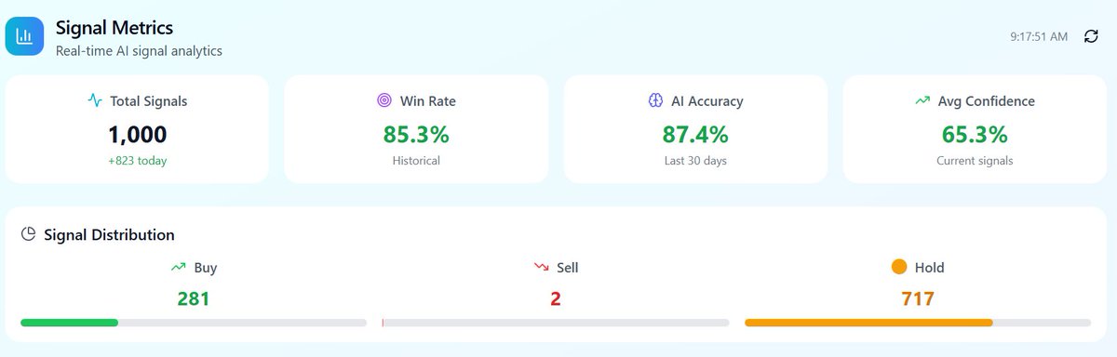Click the Win Rate label
The image size is (1117, 357).
(x=428, y=101)
